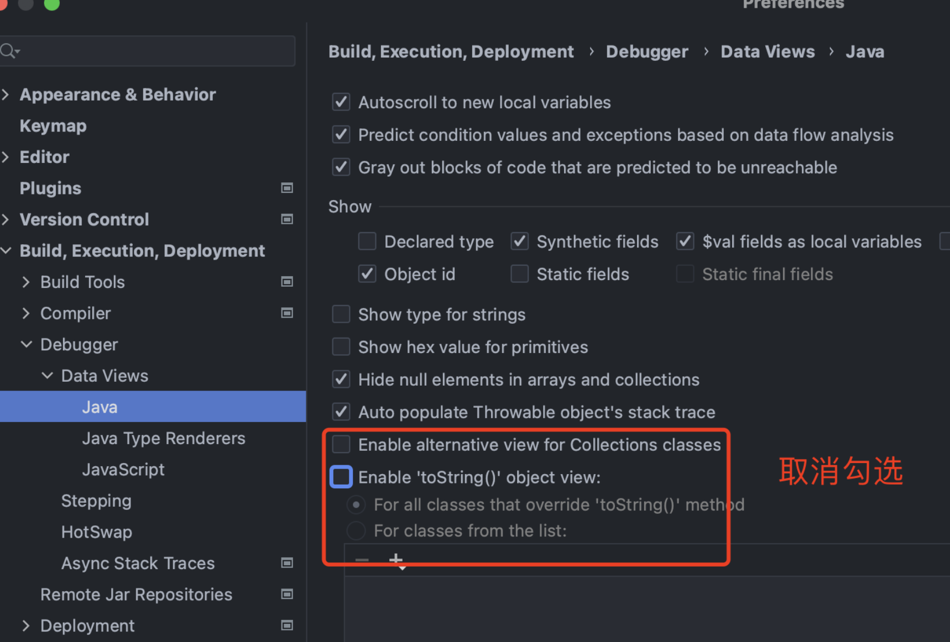This screenshot has height=642, width=950.
Task: Click the remove class minus icon
Action: [362, 560]
